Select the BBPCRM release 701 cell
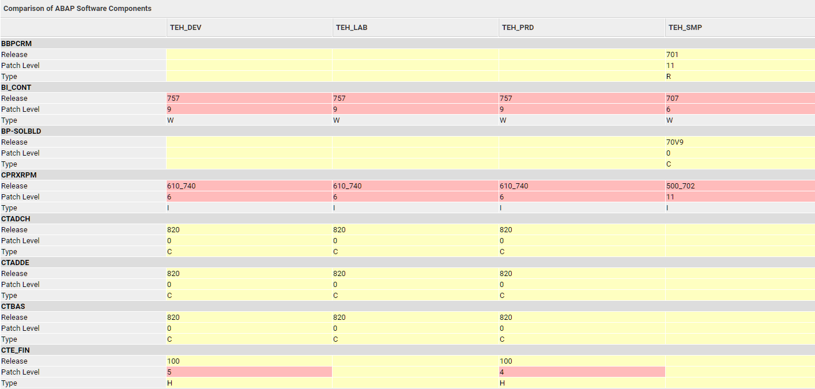Viewport: 815px width, 389px height. 672,55
